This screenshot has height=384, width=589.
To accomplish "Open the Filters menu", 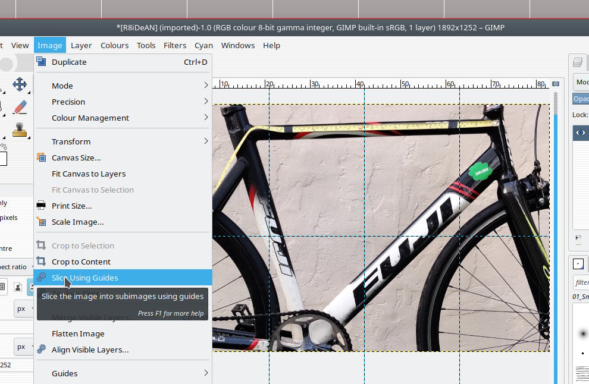I will coord(175,45).
